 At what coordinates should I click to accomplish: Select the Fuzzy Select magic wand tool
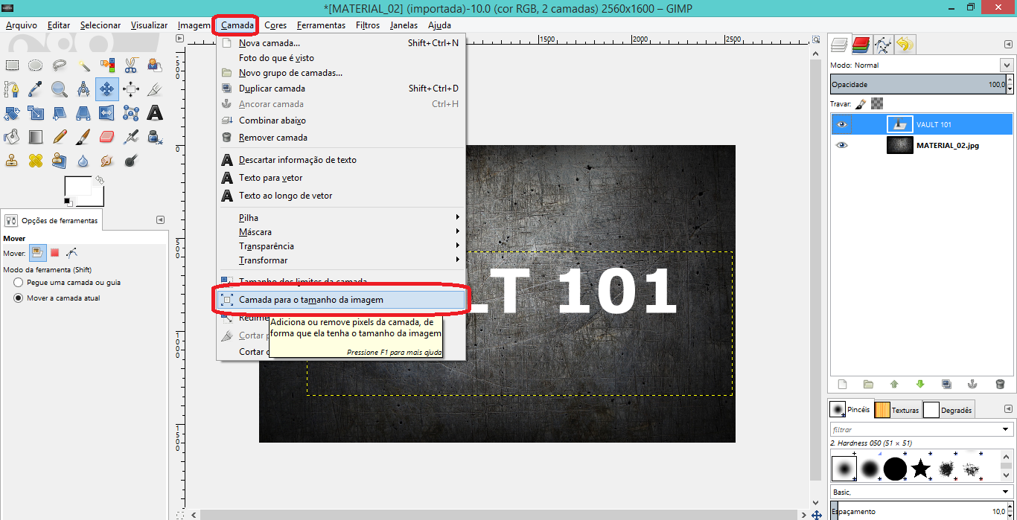[x=83, y=65]
